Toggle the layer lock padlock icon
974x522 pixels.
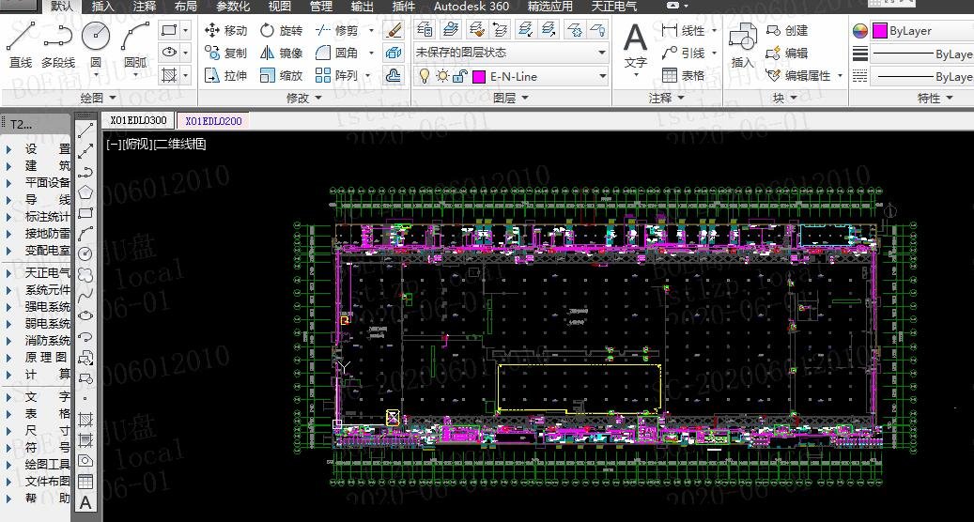(x=459, y=76)
